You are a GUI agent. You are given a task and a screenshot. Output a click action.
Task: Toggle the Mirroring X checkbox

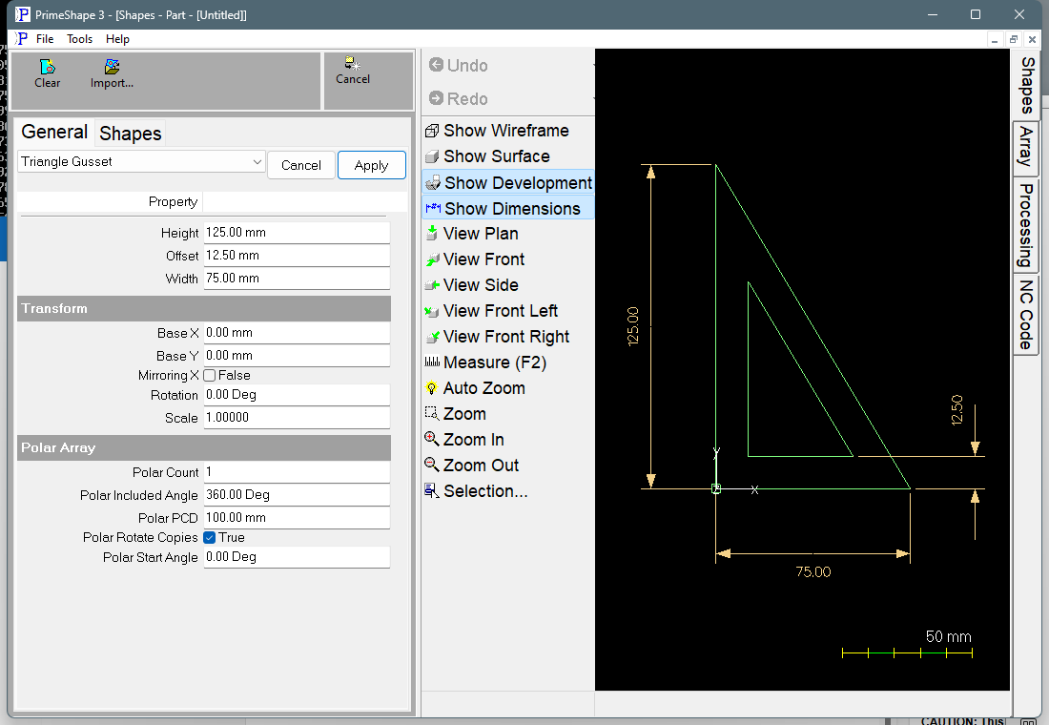tap(210, 376)
